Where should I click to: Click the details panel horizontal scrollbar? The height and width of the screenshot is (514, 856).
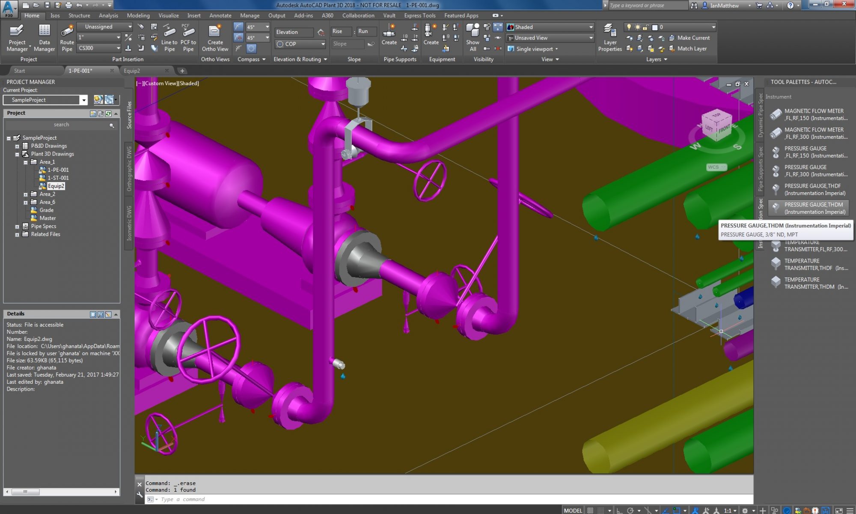(62, 492)
